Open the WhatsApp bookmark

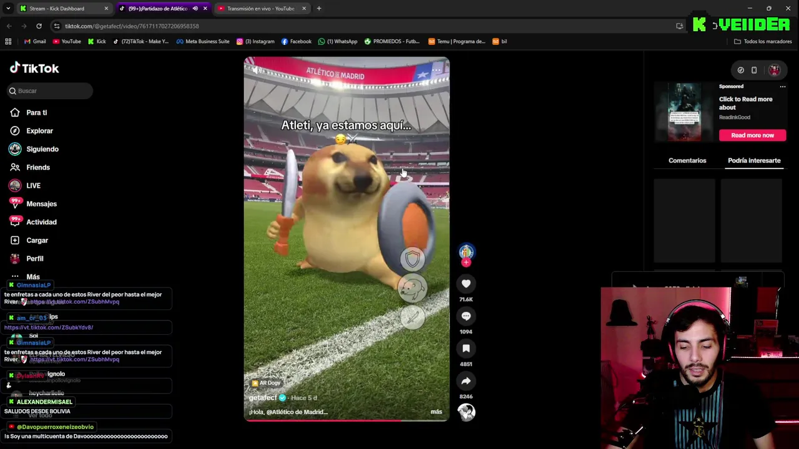[338, 42]
